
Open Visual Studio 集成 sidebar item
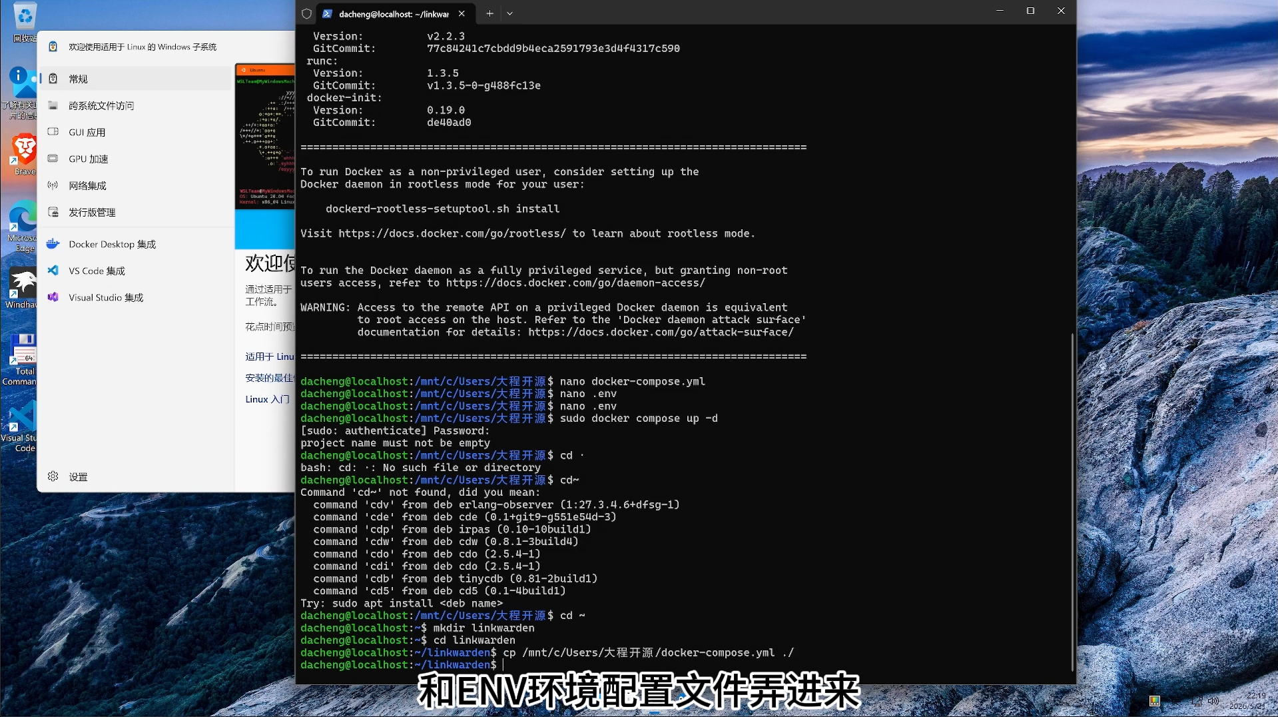135,297
